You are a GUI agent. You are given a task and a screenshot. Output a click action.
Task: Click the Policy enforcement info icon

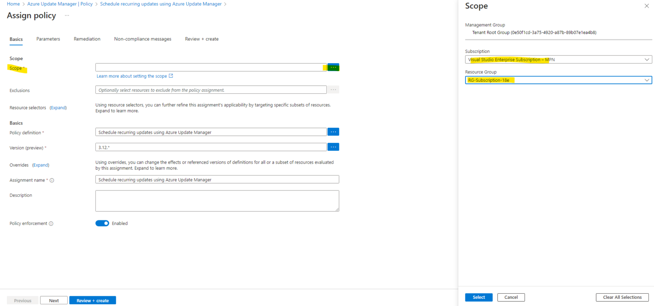(x=51, y=223)
